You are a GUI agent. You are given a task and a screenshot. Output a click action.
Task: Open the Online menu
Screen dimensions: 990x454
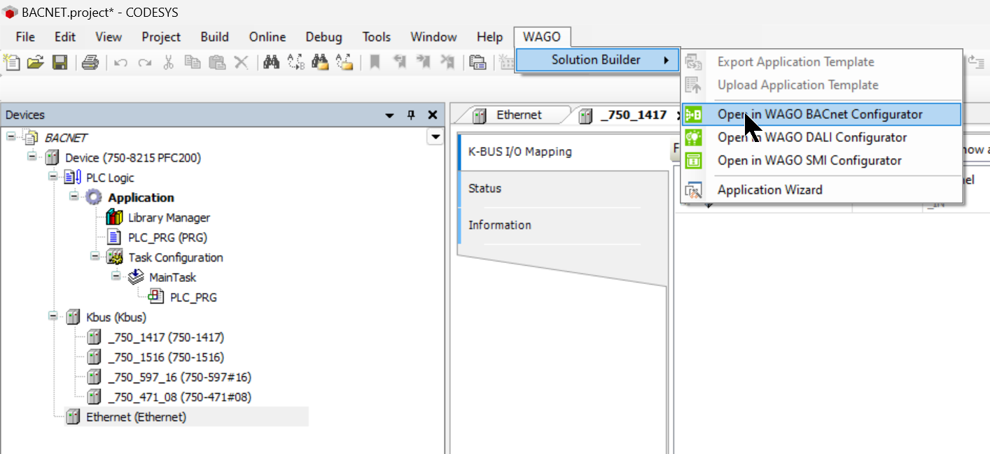tap(267, 37)
